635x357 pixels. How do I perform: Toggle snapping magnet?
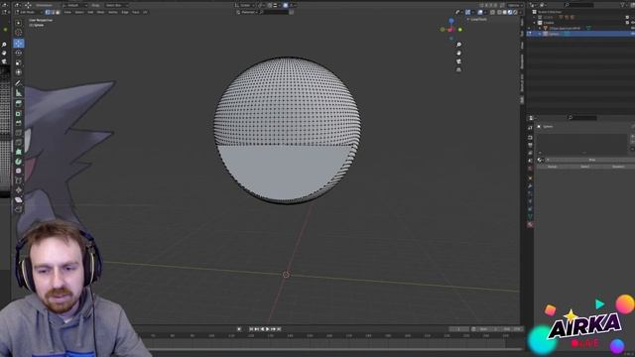(270, 5)
